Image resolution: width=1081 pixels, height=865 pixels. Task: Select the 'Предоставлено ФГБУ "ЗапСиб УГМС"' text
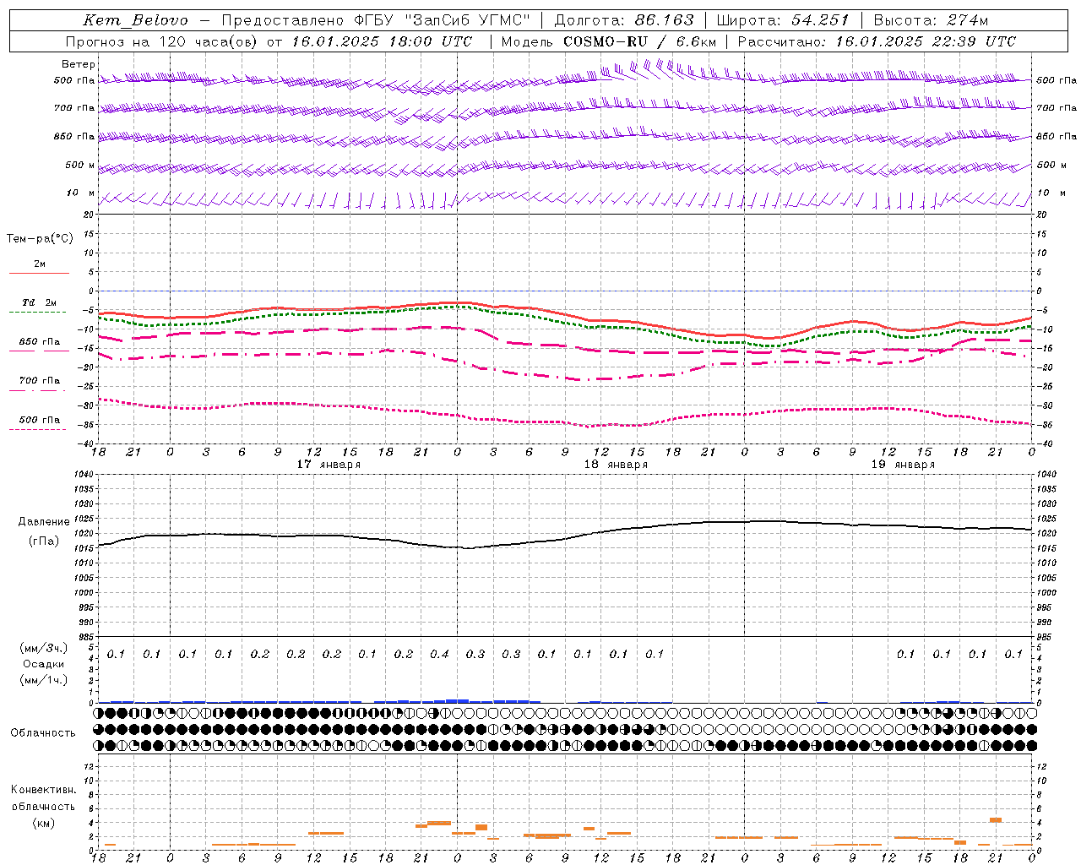point(376,20)
